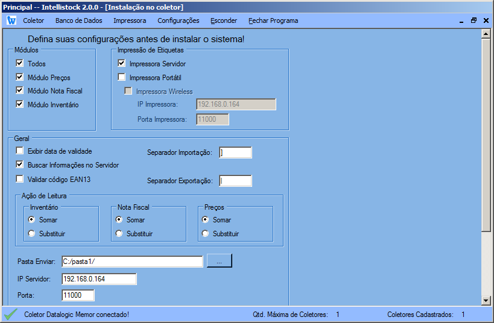494x323 pixels.
Task: Click 'Coletores Cadastrados:' status text
Action: (420, 315)
